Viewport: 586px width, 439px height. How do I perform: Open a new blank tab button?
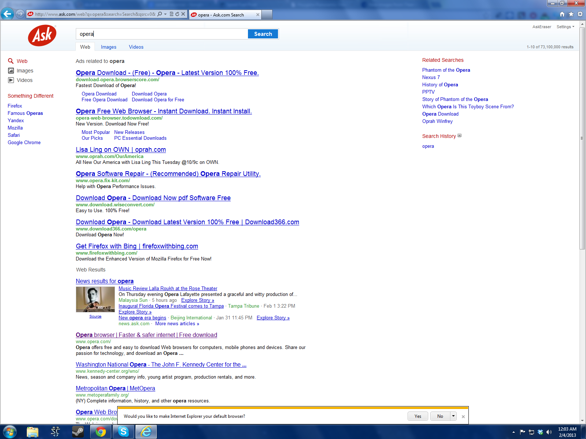[x=267, y=15]
